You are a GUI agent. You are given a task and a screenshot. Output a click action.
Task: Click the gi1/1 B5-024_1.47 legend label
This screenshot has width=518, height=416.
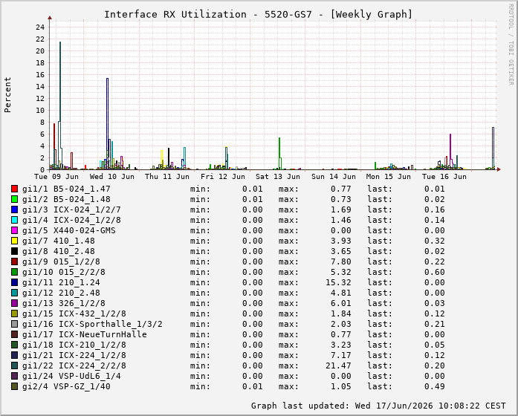point(66,189)
